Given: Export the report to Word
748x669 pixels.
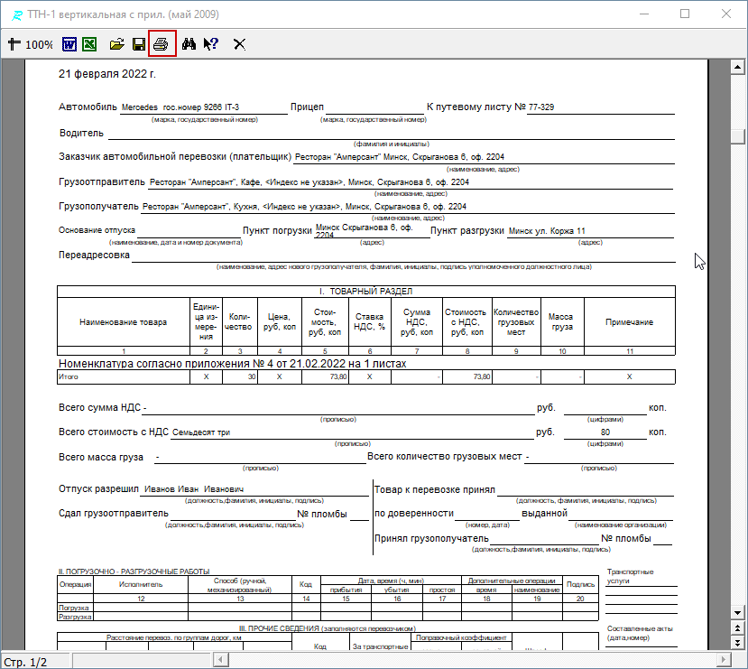Looking at the screenshot, I should (x=69, y=43).
